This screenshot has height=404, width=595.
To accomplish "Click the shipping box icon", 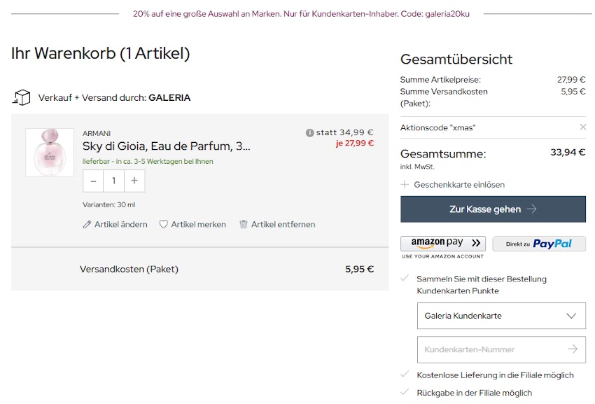I will pyautogui.click(x=22, y=97).
